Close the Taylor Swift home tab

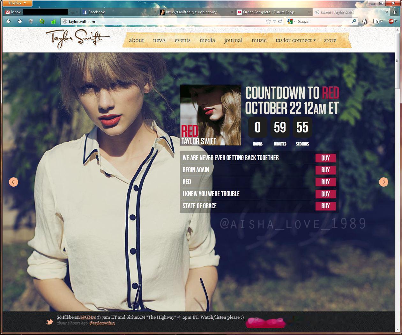click(x=386, y=12)
